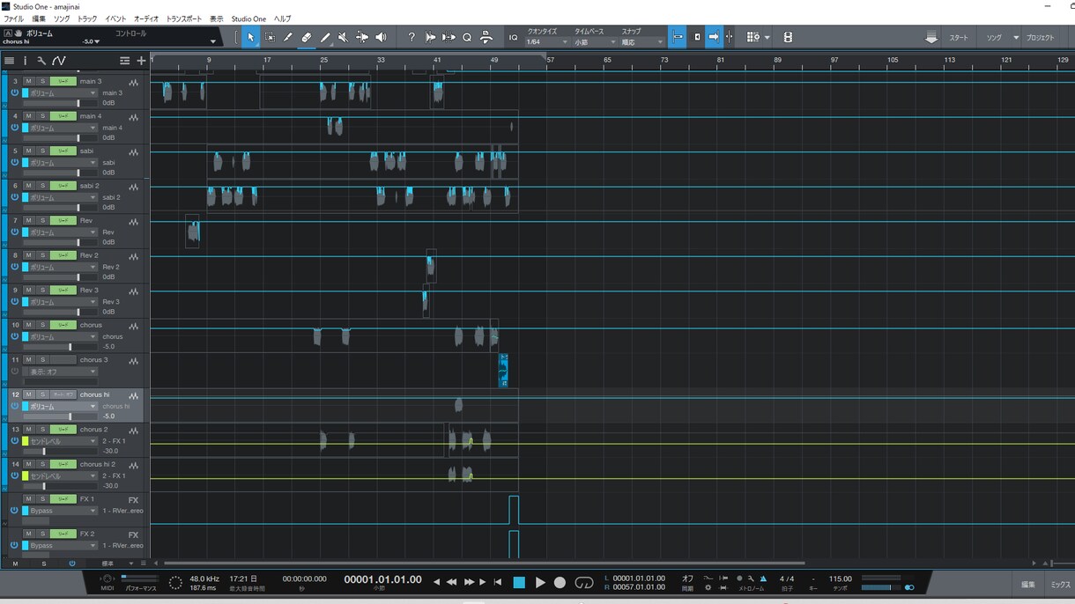
Task: Select the Paint pencil tool
Action: (x=325, y=37)
